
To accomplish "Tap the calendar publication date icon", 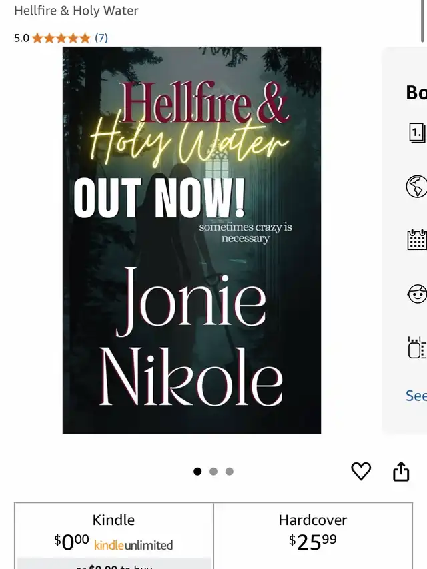I will [417, 239].
